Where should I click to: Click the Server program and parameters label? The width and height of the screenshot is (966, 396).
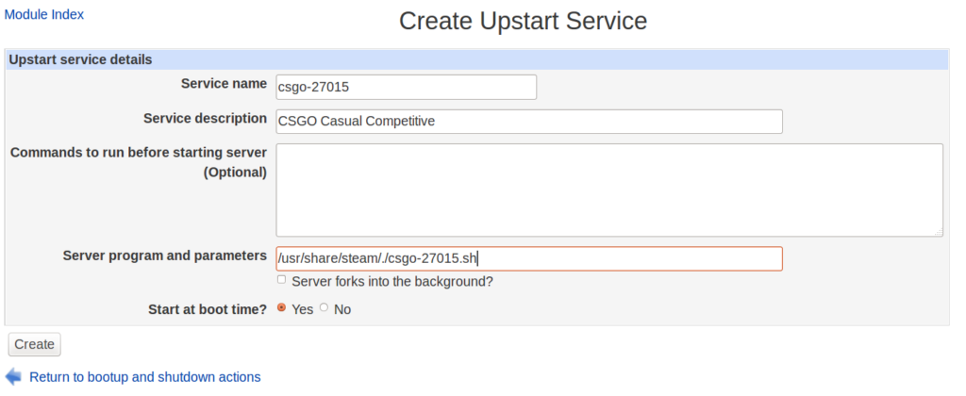point(164,256)
